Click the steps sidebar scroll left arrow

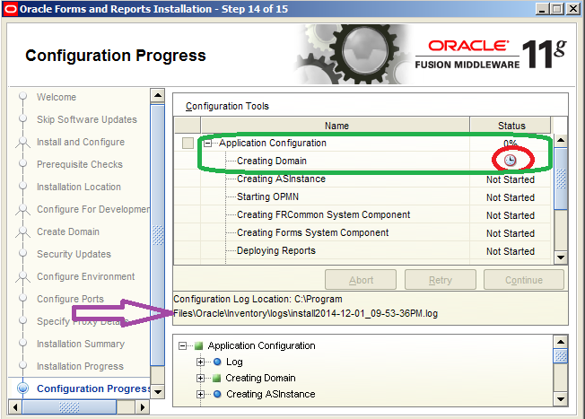(15, 407)
